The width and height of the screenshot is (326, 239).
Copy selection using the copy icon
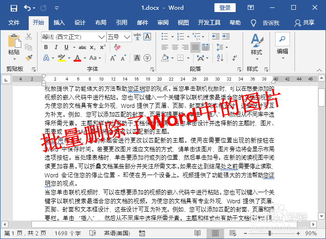pyautogui.click(x=29, y=47)
